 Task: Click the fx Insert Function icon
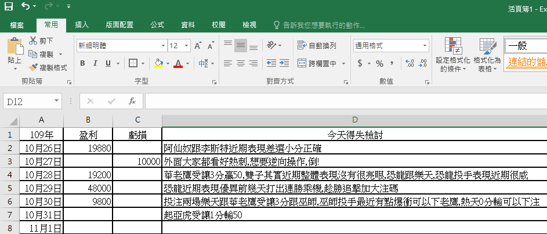point(132,101)
